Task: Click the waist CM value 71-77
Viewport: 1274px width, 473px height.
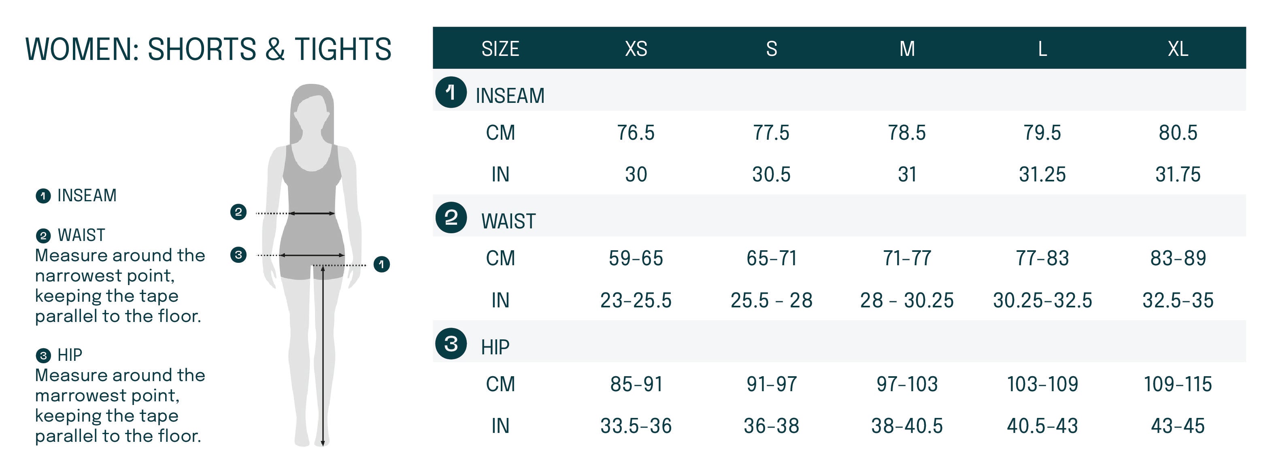Action: pos(906,258)
